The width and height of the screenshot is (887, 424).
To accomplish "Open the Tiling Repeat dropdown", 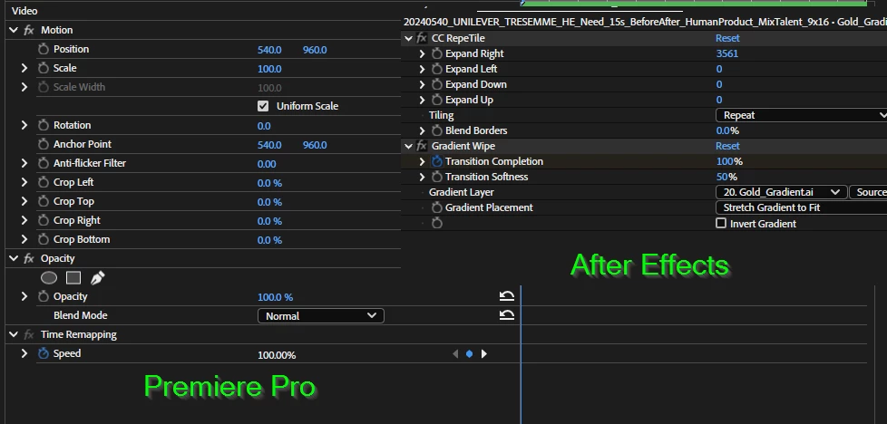I will [801, 115].
